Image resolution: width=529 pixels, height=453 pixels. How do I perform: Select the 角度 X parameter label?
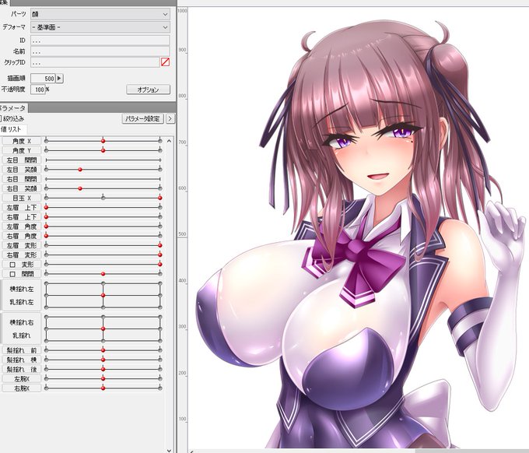pyautogui.click(x=22, y=141)
